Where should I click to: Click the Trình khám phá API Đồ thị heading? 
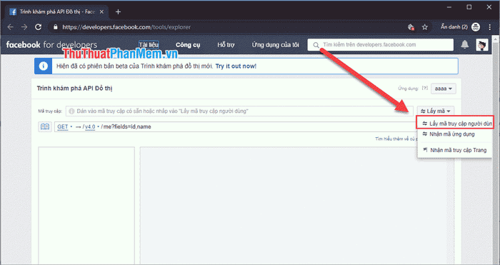point(74,89)
